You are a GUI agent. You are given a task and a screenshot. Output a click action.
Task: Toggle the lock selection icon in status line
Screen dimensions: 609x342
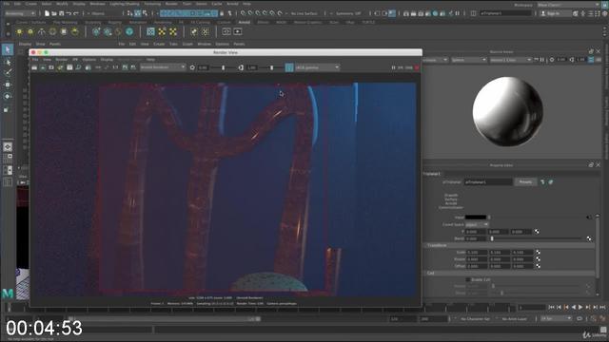pyautogui.click(x=222, y=13)
